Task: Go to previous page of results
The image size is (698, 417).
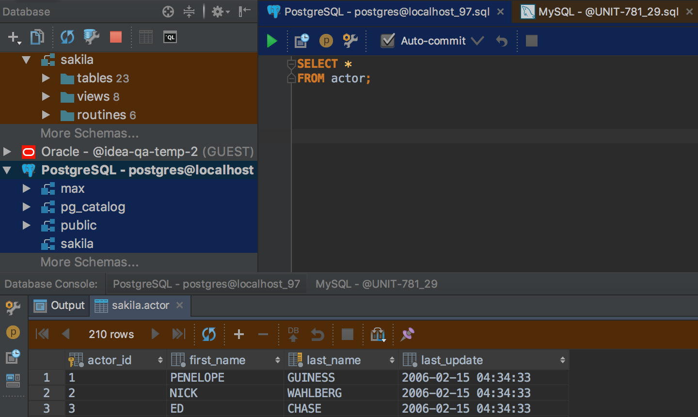Action: pos(66,334)
